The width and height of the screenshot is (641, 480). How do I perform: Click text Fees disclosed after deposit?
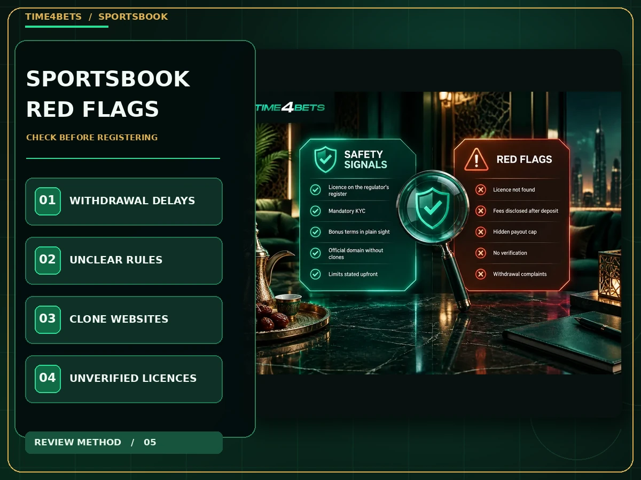coord(526,211)
